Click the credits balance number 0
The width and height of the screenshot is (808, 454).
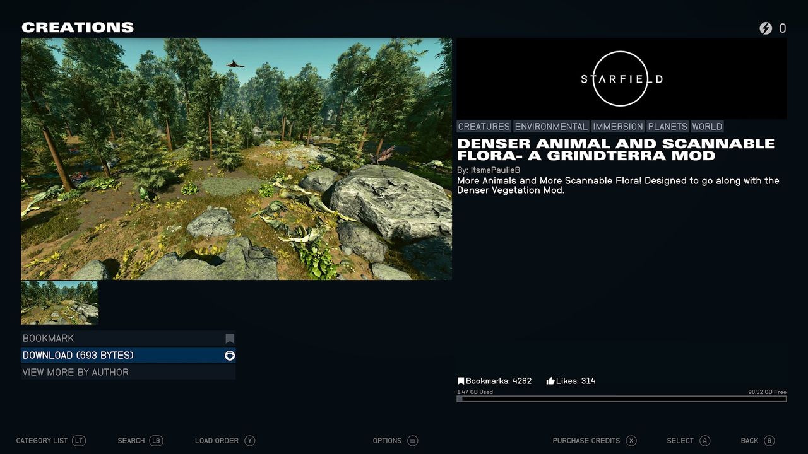click(783, 28)
